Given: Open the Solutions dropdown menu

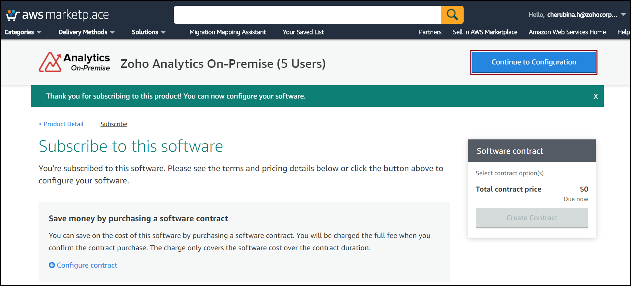Looking at the screenshot, I should click(x=148, y=32).
